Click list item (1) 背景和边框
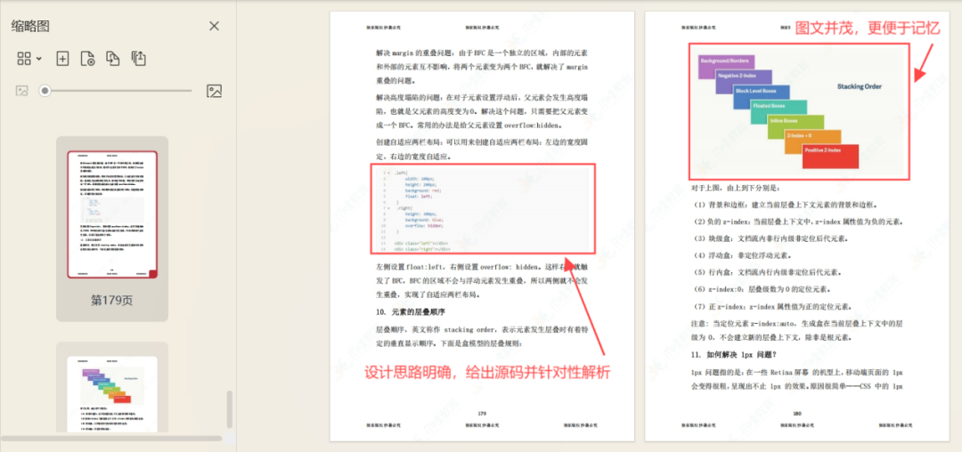 pos(785,205)
